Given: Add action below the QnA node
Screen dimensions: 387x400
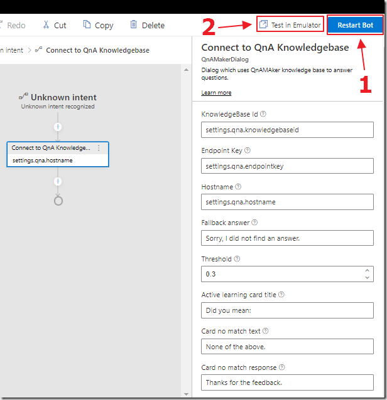Looking at the screenshot, I should 58,181.
